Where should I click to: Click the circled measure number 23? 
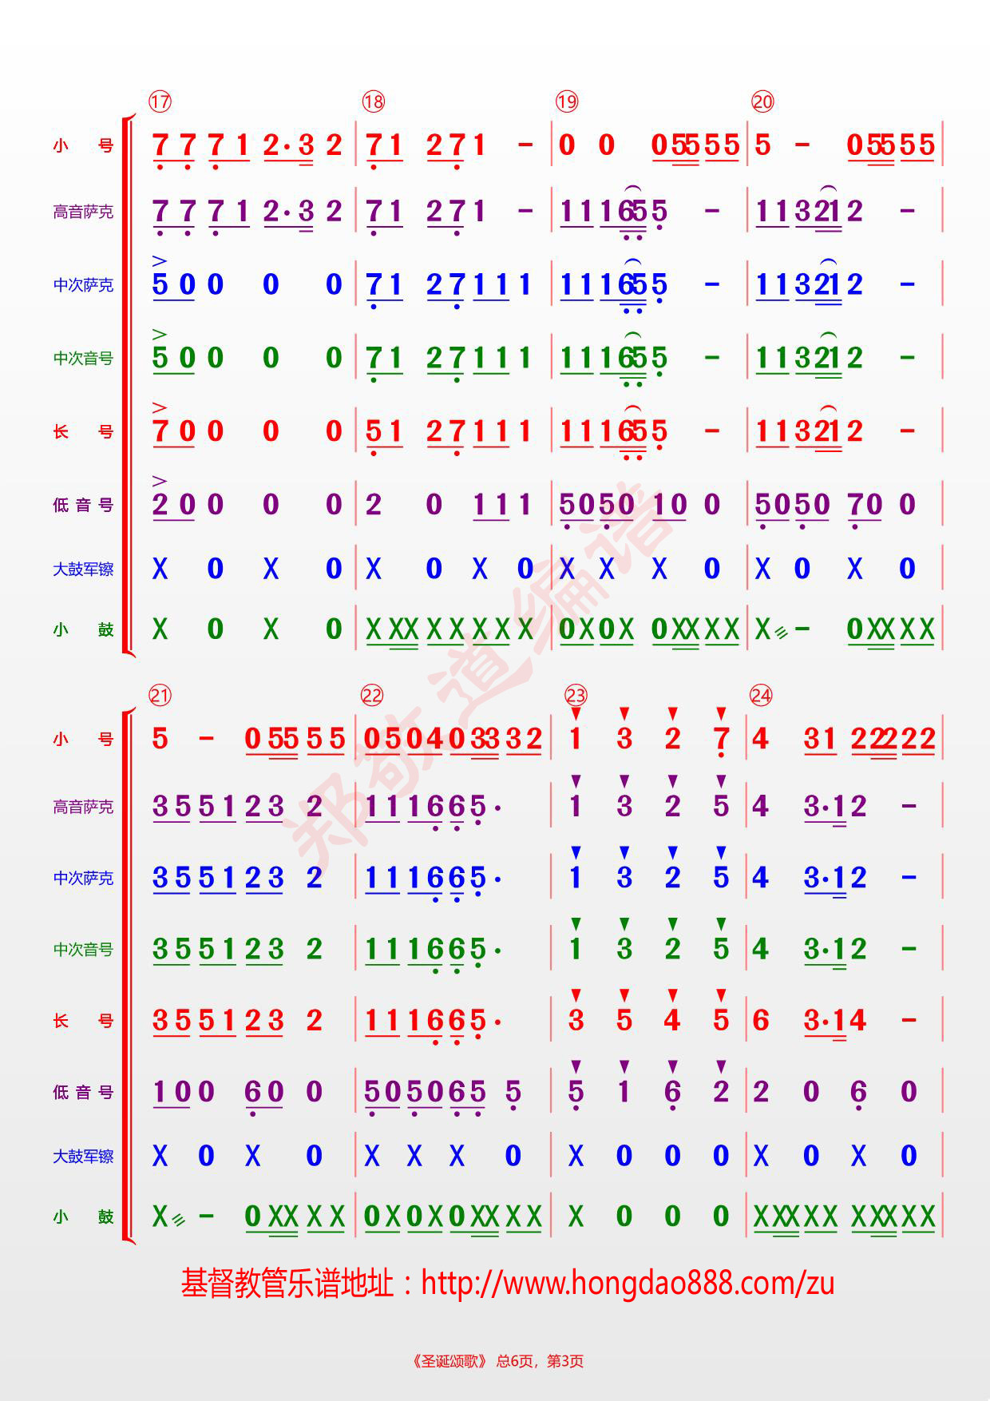coord(576,695)
